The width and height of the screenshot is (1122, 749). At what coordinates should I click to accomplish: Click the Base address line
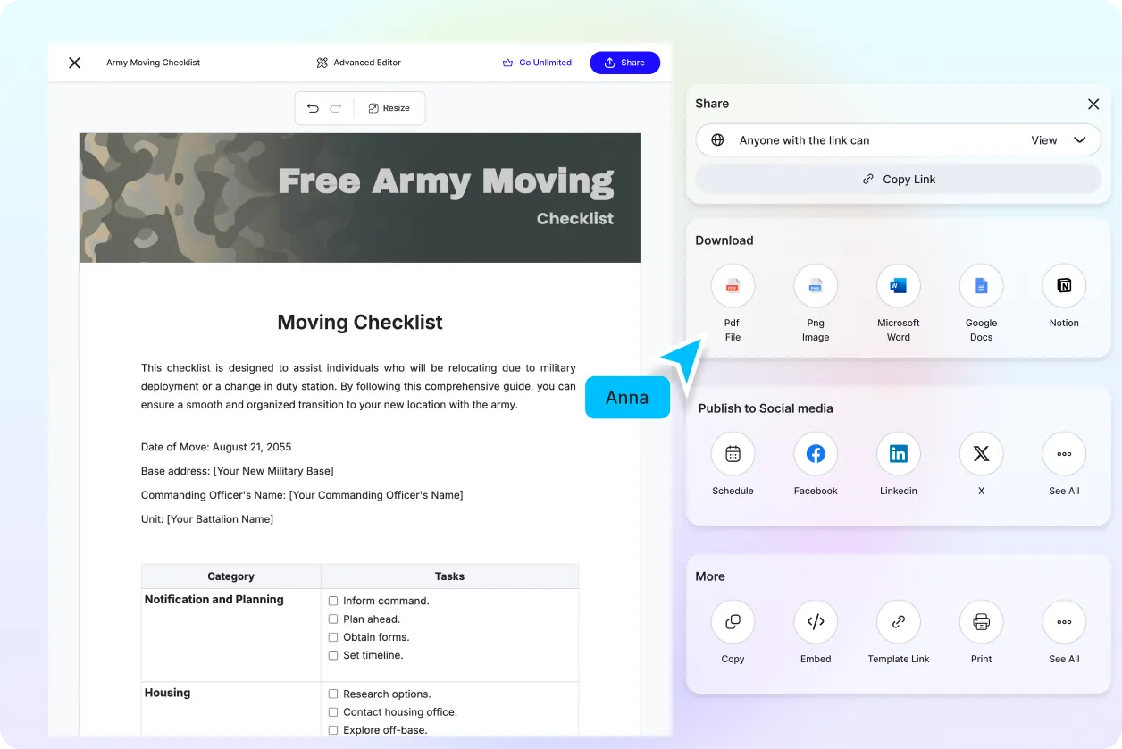tap(238, 471)
